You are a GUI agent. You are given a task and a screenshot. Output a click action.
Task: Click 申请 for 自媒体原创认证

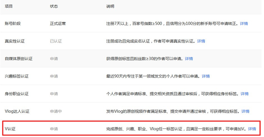[x=54, y=59]
